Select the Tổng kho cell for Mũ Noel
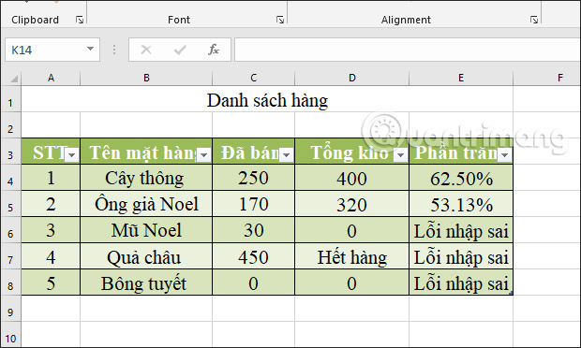 tap(352, 230)
